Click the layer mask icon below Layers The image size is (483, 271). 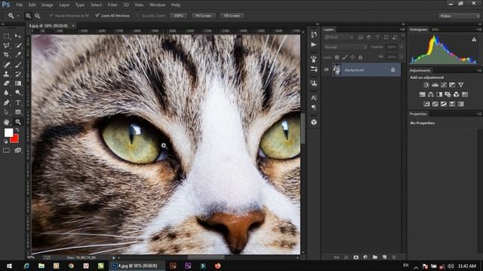tap(355, 257)
